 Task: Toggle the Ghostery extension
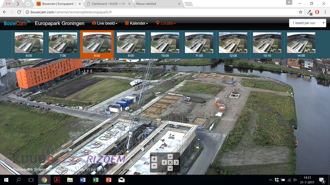click(317, 12)
